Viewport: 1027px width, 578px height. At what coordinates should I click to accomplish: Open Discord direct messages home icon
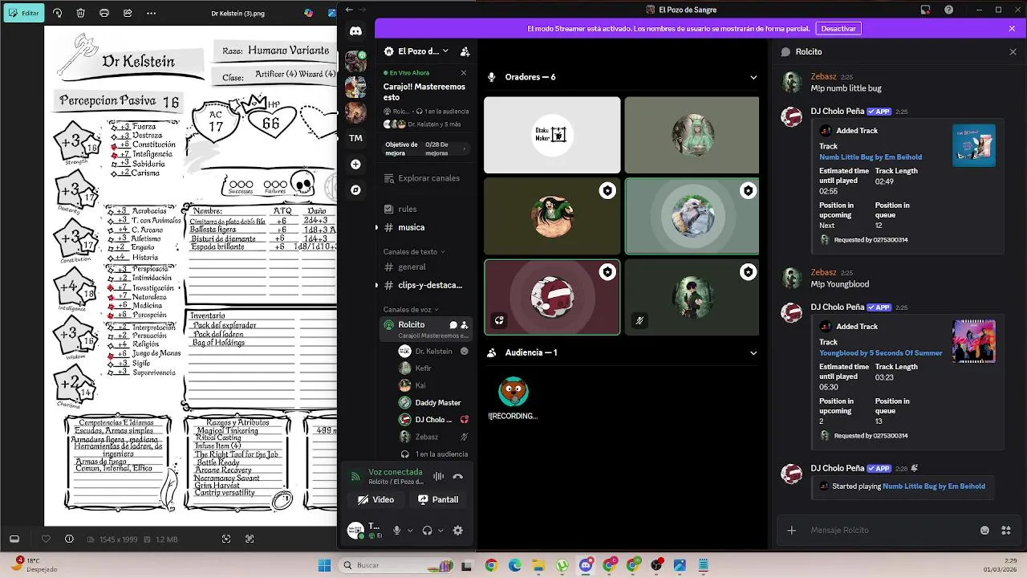(x=355, y=31)
